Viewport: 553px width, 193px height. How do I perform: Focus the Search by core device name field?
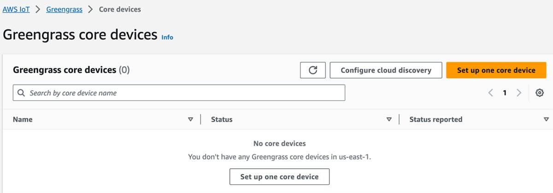click(x=184, y=93)
